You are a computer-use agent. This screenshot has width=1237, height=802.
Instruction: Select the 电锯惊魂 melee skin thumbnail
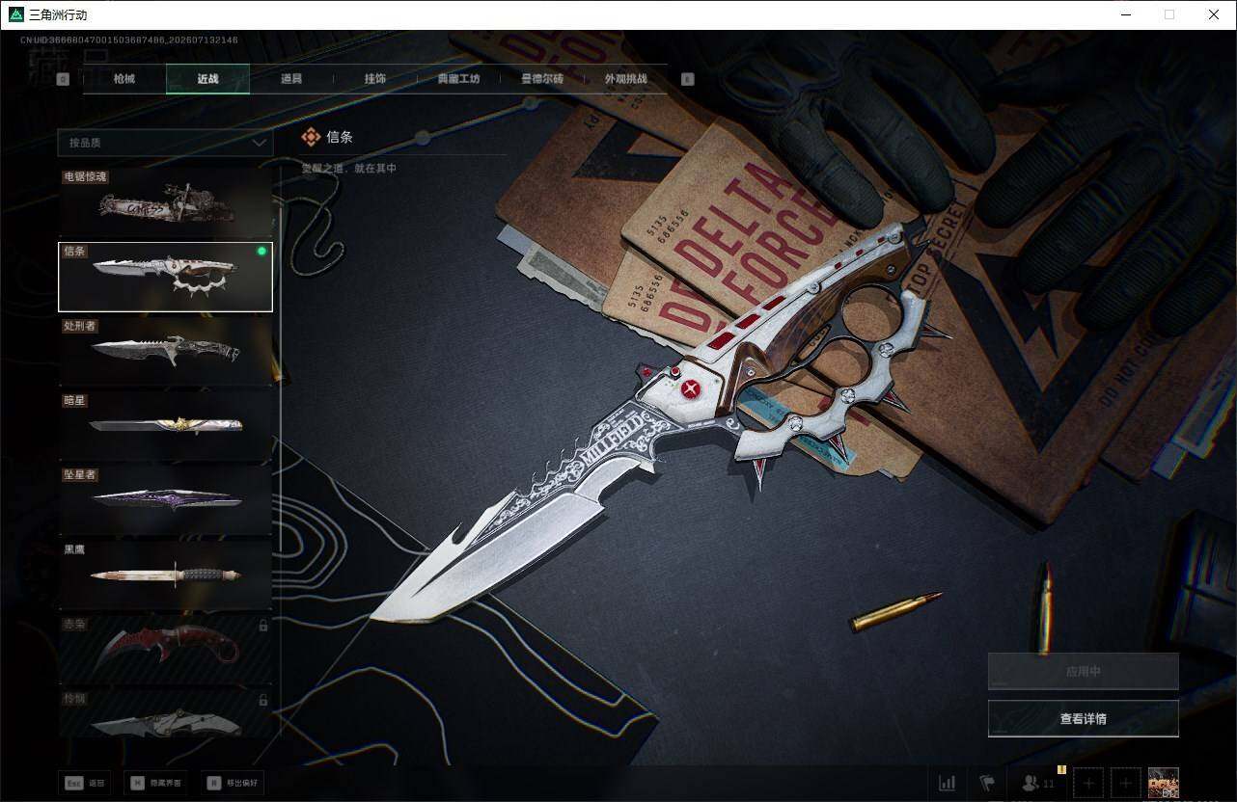tap(165, 202)
